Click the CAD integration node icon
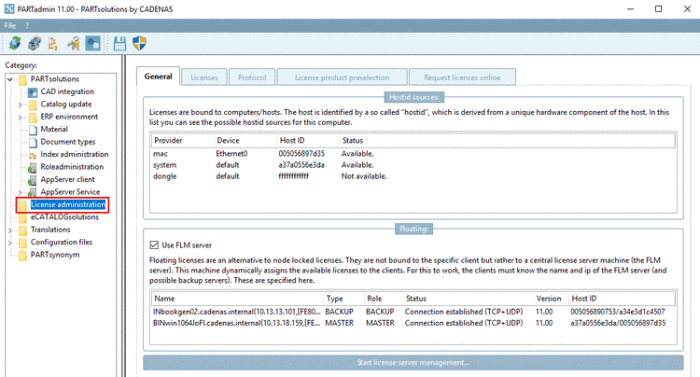Viewport: 700px width, 377px height. click(33, 91)
